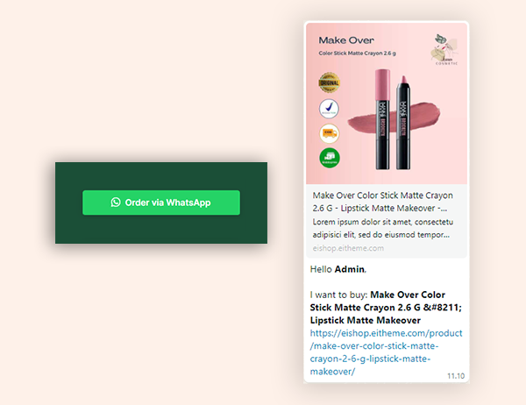Screen dimensions: 526x405
Task: Click the gold Original badge icon
Action: tap(329, 82)
